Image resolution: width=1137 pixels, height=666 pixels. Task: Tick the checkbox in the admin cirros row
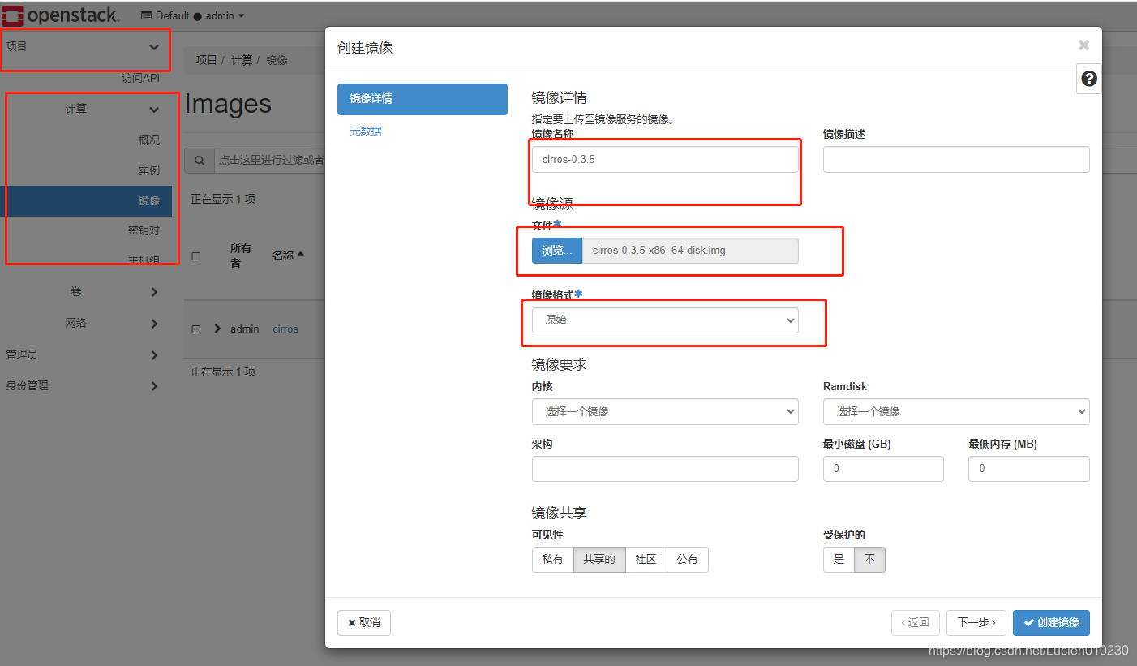(x=195, y=329)
